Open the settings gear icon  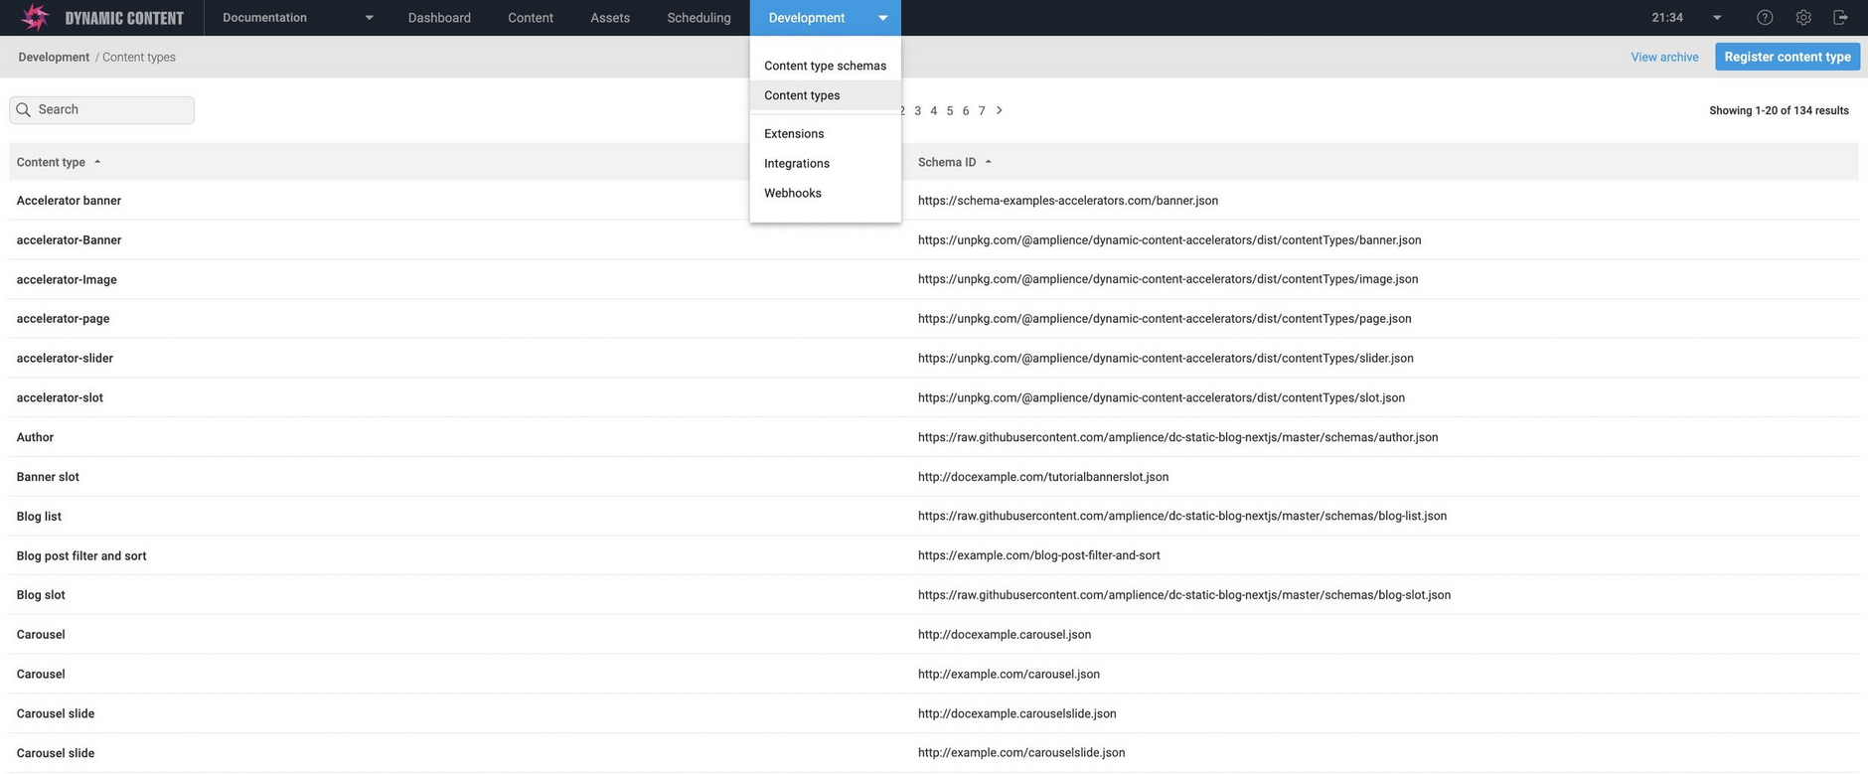[1803, 18]
